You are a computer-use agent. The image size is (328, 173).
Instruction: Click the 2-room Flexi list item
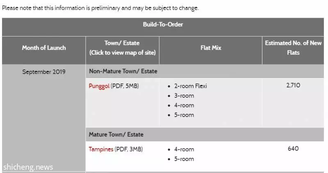click(x=190, y=86)
